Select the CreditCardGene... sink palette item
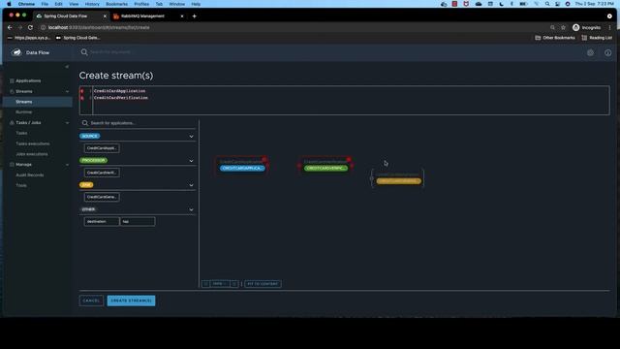 (102, 197)
